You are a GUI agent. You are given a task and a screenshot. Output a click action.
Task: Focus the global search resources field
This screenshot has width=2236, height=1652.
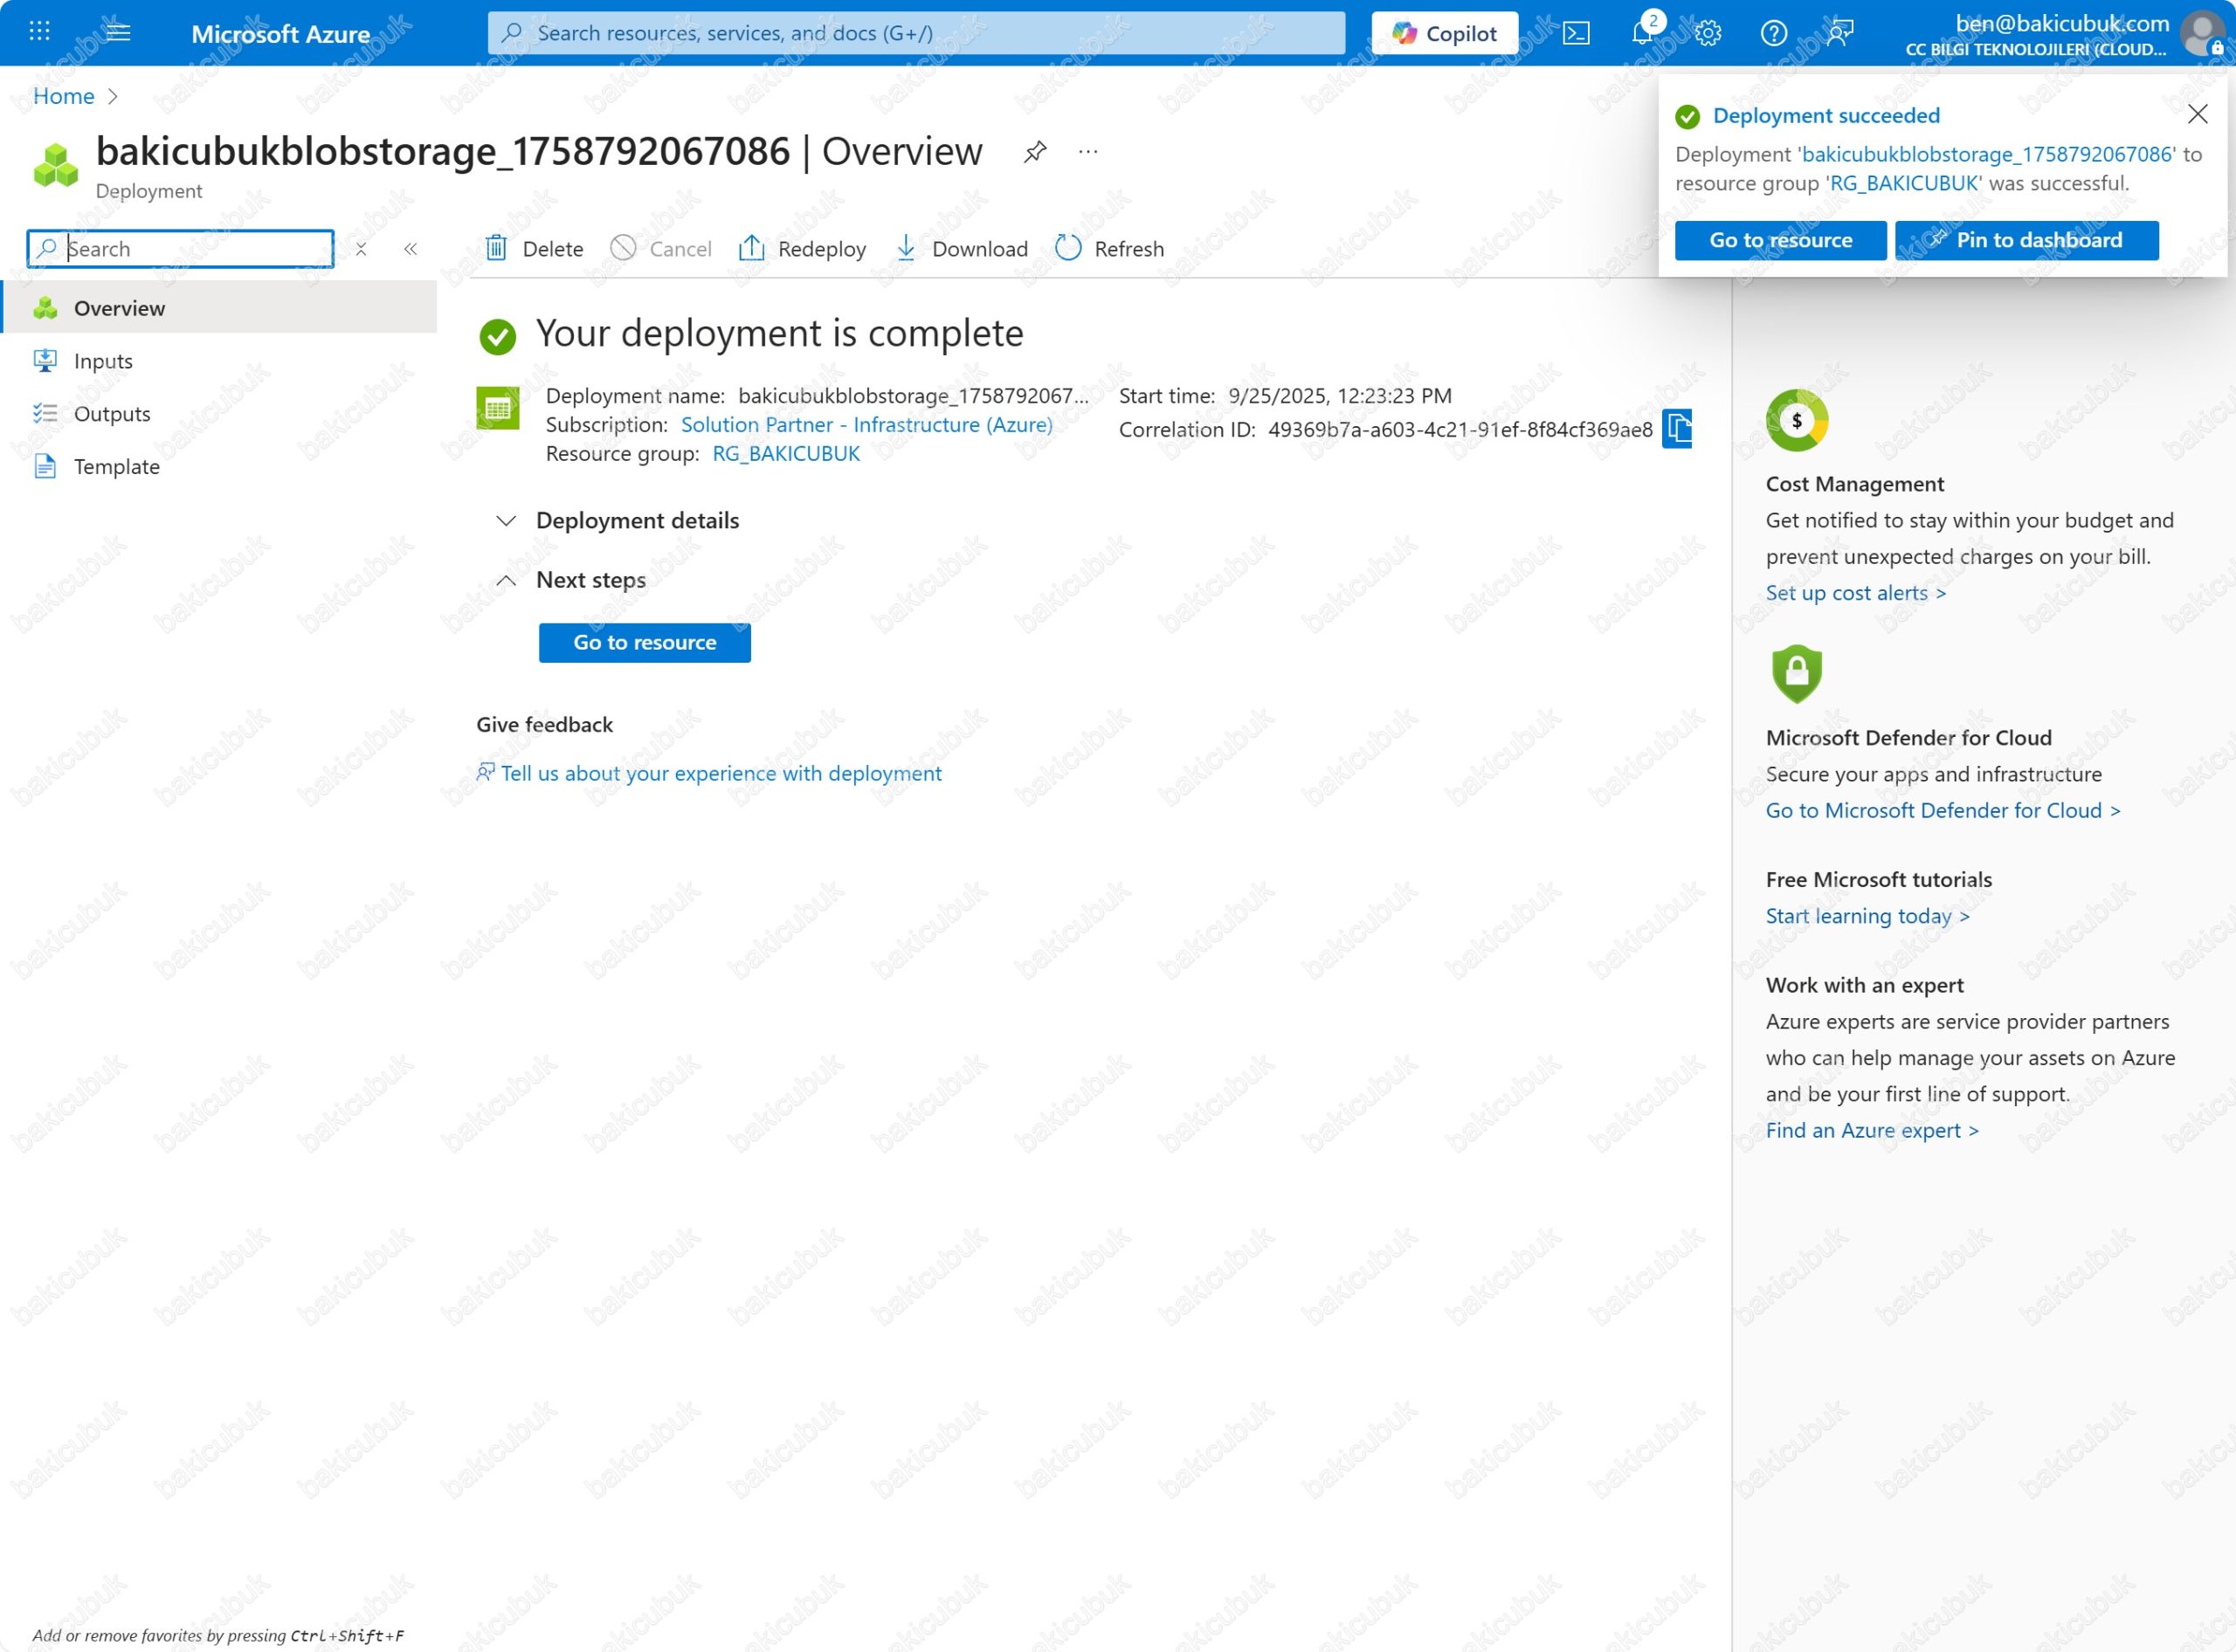[915, 33]
